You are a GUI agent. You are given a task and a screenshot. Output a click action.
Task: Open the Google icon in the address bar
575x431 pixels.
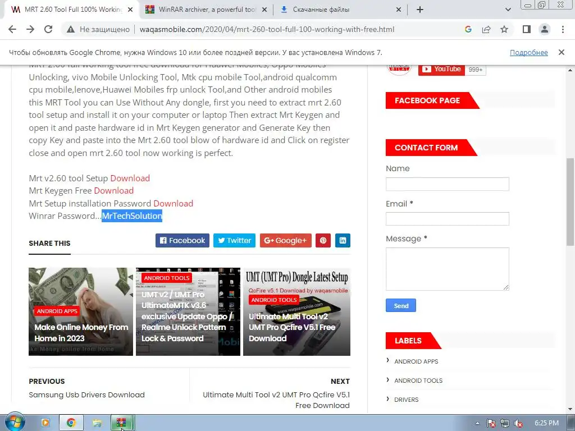(x=468, y=29)
